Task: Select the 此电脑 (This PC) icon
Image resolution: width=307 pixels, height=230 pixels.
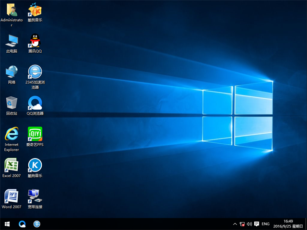Action: (x=12, y=41)
